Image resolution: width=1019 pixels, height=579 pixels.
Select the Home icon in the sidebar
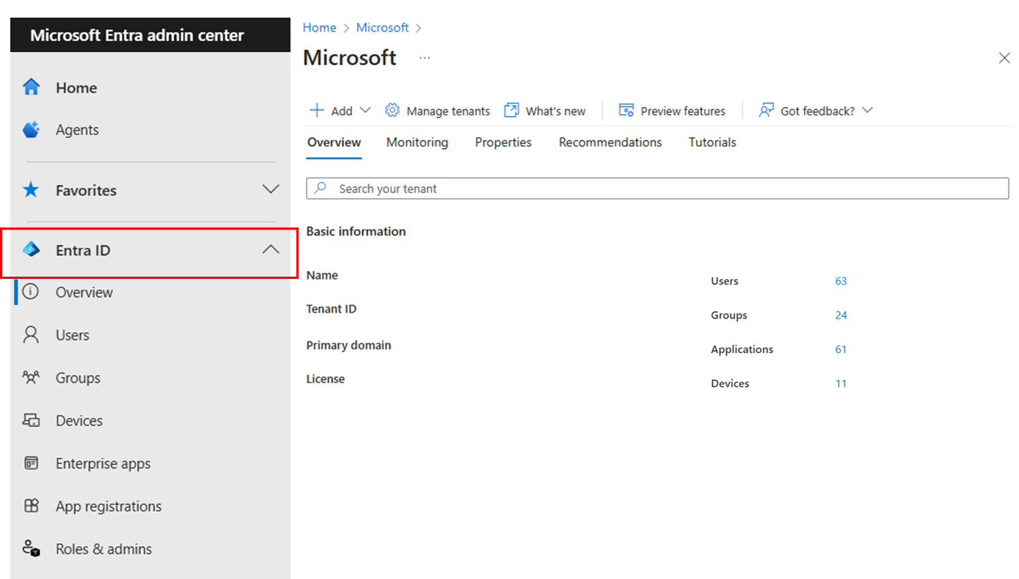(31, 87)
